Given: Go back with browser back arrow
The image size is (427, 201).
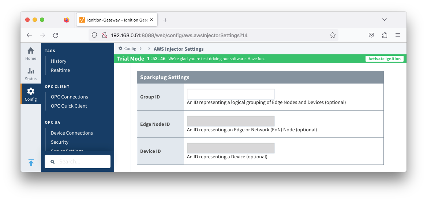Looking at the screenshot, I should [x=29, y=35].
